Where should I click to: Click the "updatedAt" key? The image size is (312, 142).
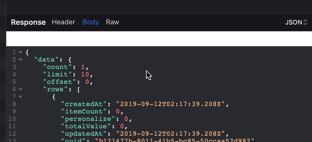(84, 134)
